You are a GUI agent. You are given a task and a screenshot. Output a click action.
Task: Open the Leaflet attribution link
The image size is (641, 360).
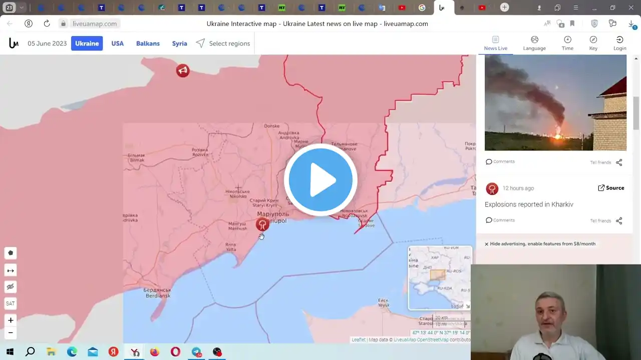coord(359,340)
